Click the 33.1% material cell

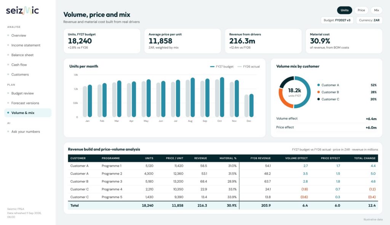click(x=232, y=189)
